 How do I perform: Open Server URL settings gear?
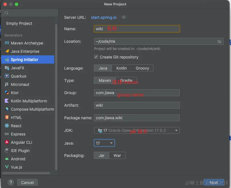click(123, 17)
